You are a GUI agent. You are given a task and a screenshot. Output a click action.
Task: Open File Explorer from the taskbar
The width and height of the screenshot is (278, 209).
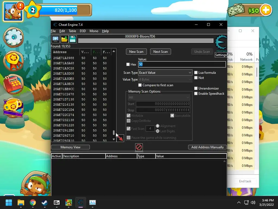(21, 202)
